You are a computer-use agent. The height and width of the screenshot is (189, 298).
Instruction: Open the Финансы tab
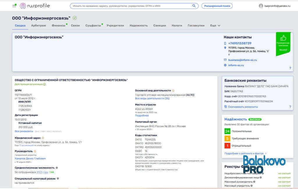58,26
